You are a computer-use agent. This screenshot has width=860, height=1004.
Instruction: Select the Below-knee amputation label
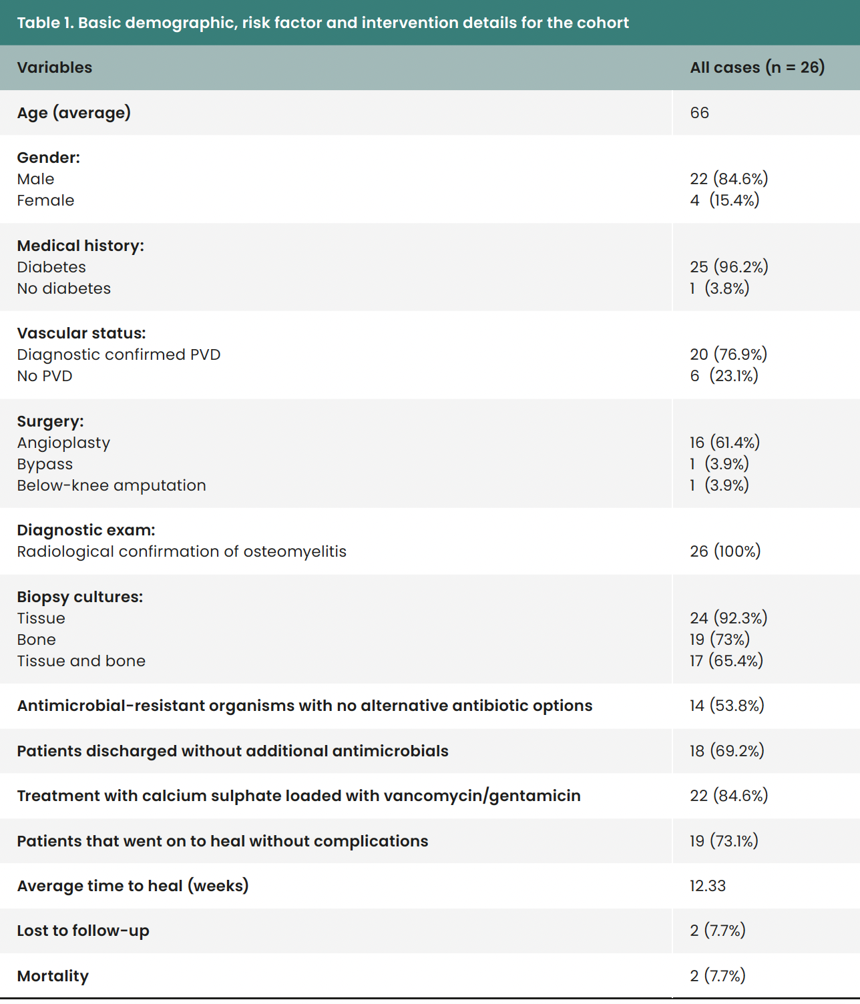click(112, 485)
